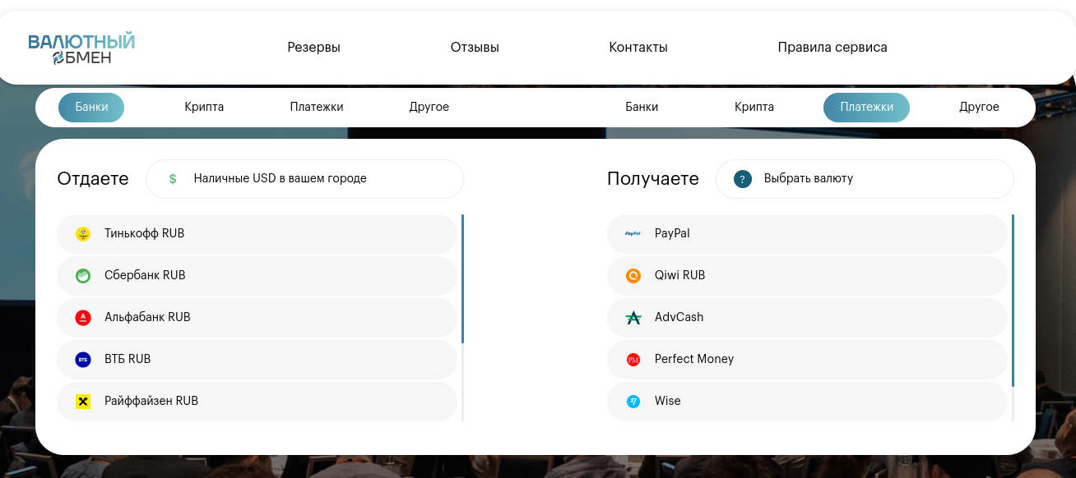Image resolution: width=1076 pixels, height=478 pixels.
Task: Click the Wise blue payment icon
Action: tap(633, 401)
